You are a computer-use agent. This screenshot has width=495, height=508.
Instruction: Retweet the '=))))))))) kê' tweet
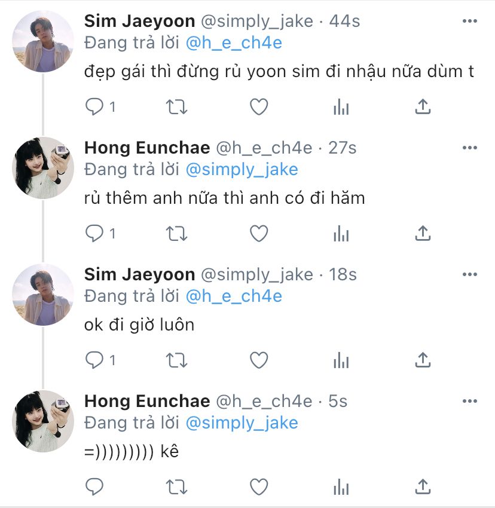[x=176, y=487]
